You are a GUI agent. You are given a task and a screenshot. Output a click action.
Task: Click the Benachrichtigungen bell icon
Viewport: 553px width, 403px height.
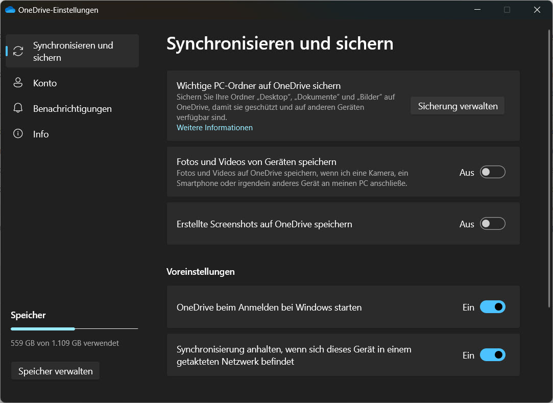click(18, 108)
